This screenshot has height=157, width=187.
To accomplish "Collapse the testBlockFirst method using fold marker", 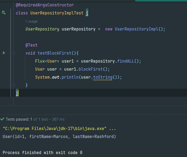I will click(x=13, y=53).
